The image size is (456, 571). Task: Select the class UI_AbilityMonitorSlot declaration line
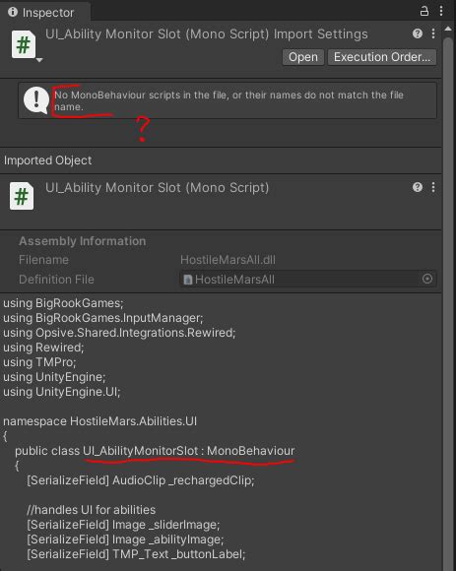[x=155, y=451]
